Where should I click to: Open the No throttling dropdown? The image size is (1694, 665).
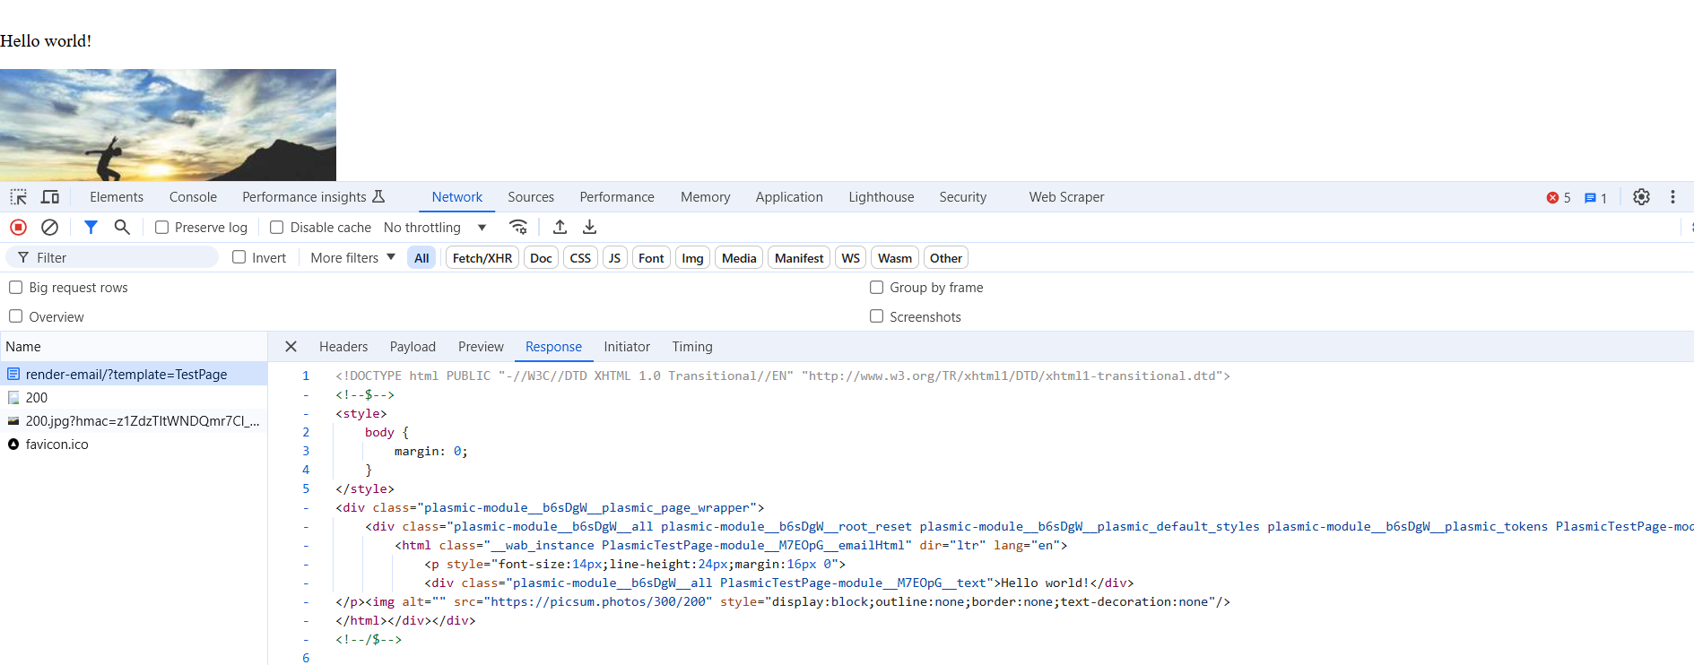pos(434,228)
